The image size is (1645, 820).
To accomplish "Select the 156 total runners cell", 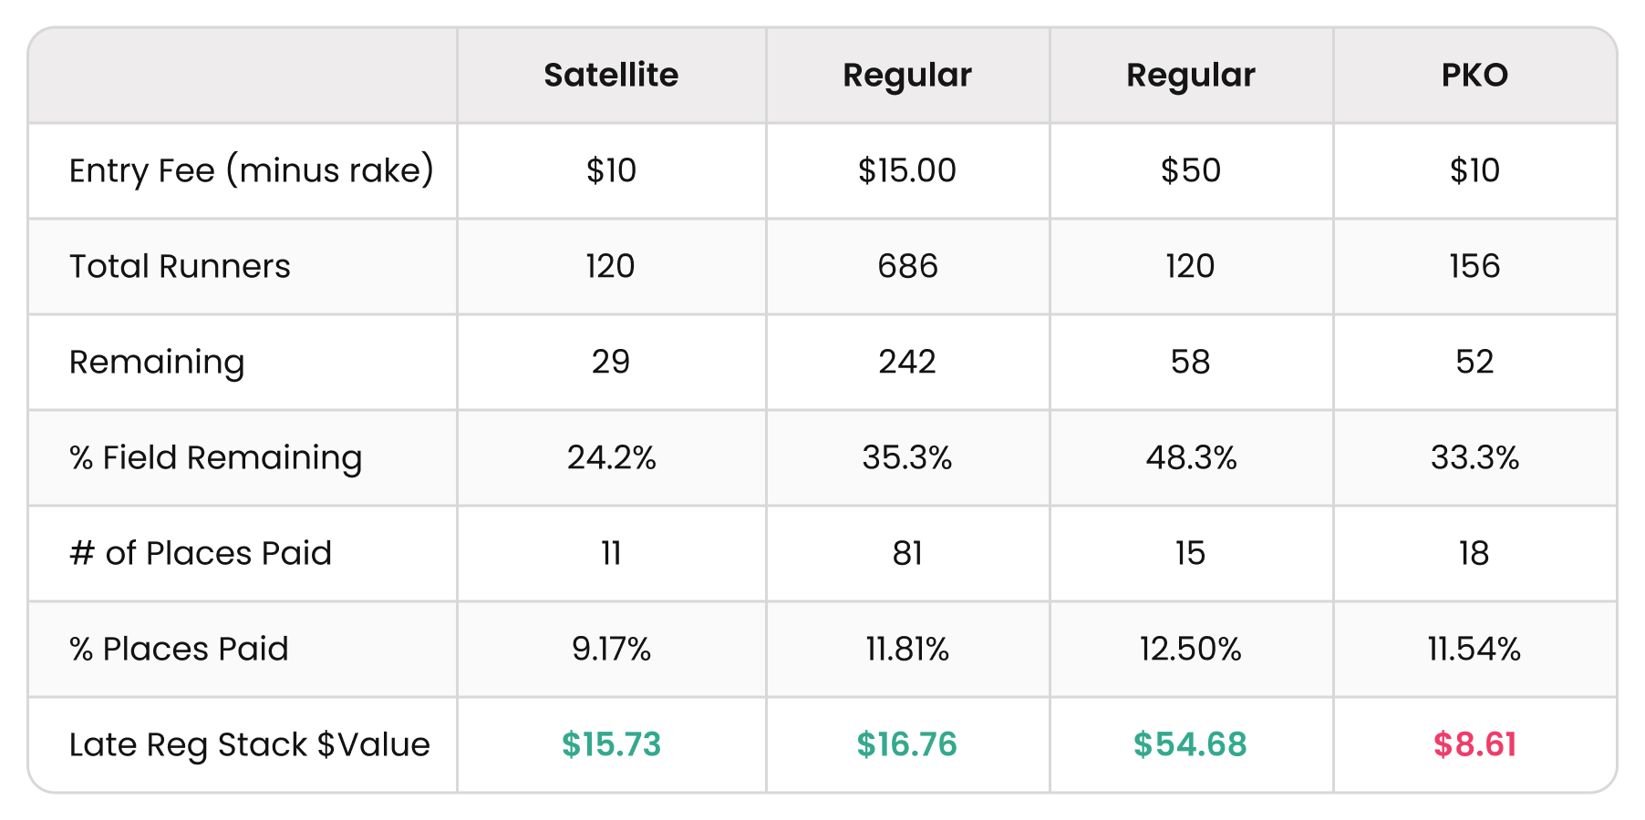I will pos(1474,266).
